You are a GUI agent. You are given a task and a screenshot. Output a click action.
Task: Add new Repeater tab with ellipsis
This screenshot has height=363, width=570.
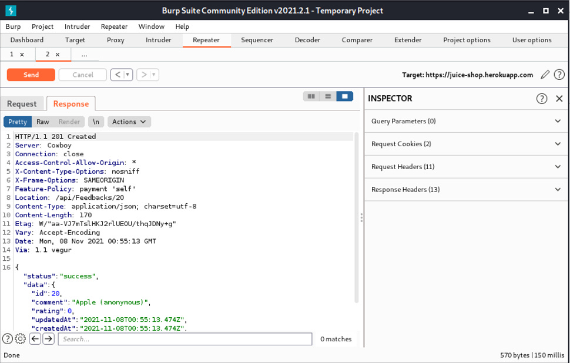tap(85, 55)
